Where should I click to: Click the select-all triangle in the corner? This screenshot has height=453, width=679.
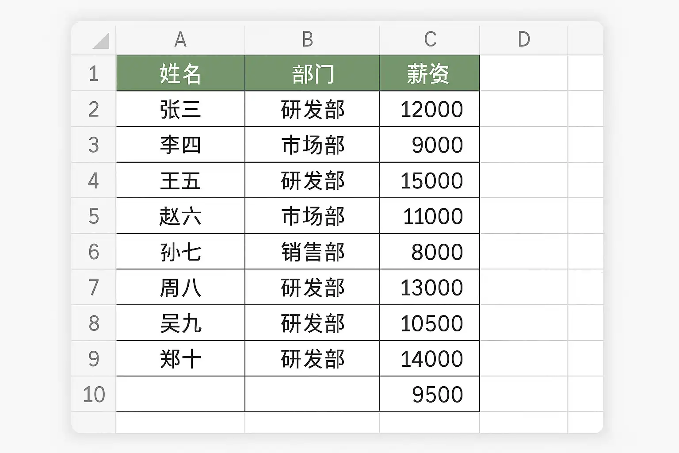point(101,41)
